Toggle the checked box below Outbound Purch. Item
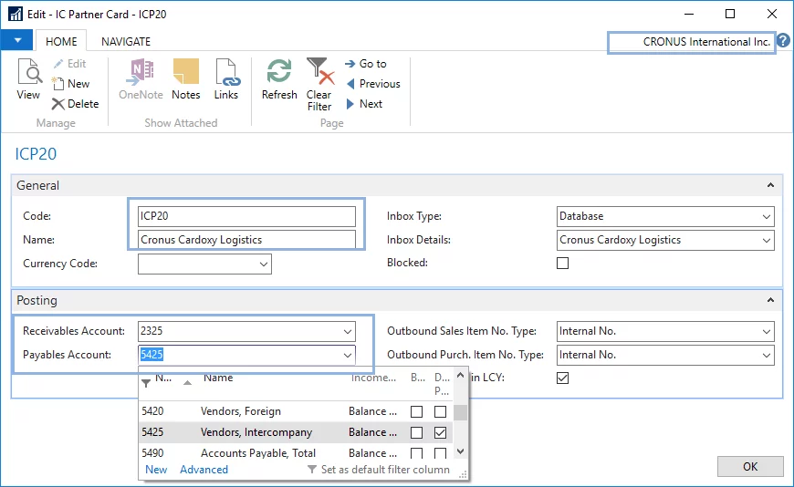The width and height of the screenshot is (794, 487). pyautogui.click(x=563, y=378)
